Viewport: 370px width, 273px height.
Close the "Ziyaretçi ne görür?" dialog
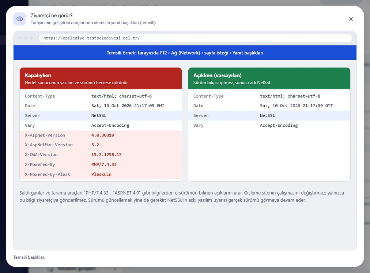(351, 19)
